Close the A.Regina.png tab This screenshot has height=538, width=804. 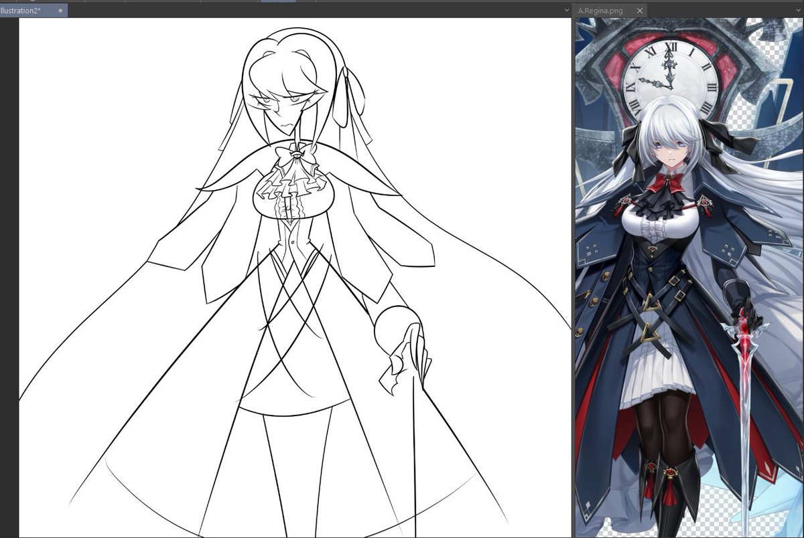click(x=639, y=11)
